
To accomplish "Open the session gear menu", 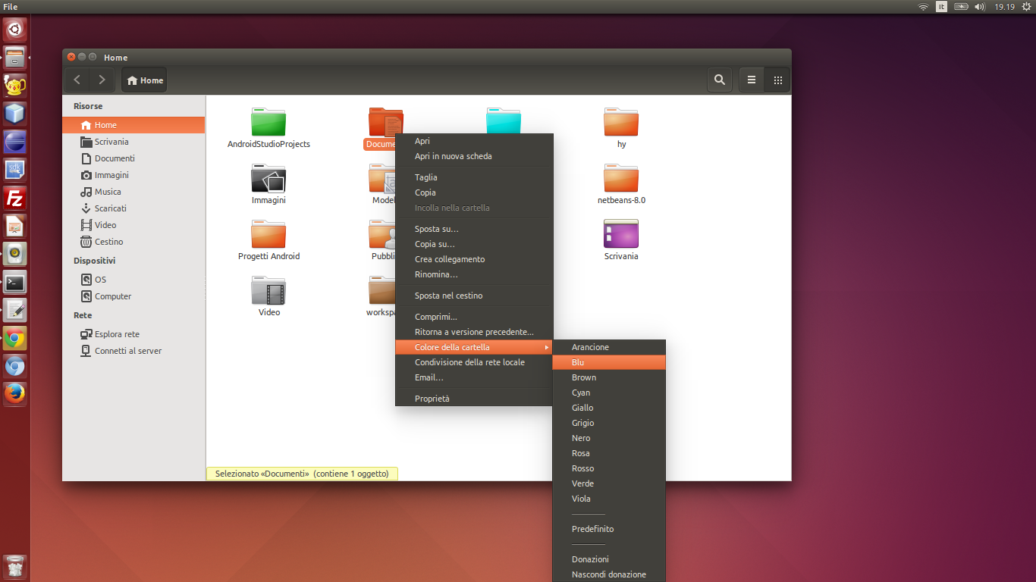I will 1026,7.
